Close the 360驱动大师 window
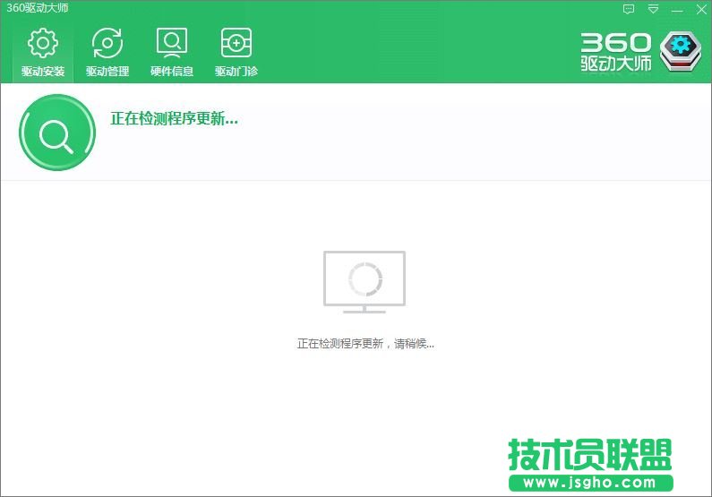 tap(701, 9)
